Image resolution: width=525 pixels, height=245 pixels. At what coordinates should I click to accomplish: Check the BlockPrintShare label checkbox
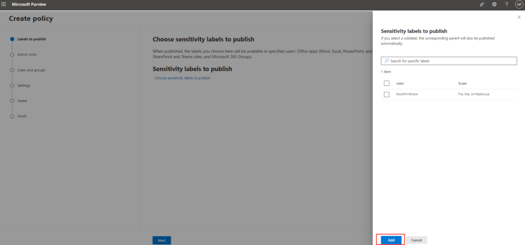click(x=387, y=94)
